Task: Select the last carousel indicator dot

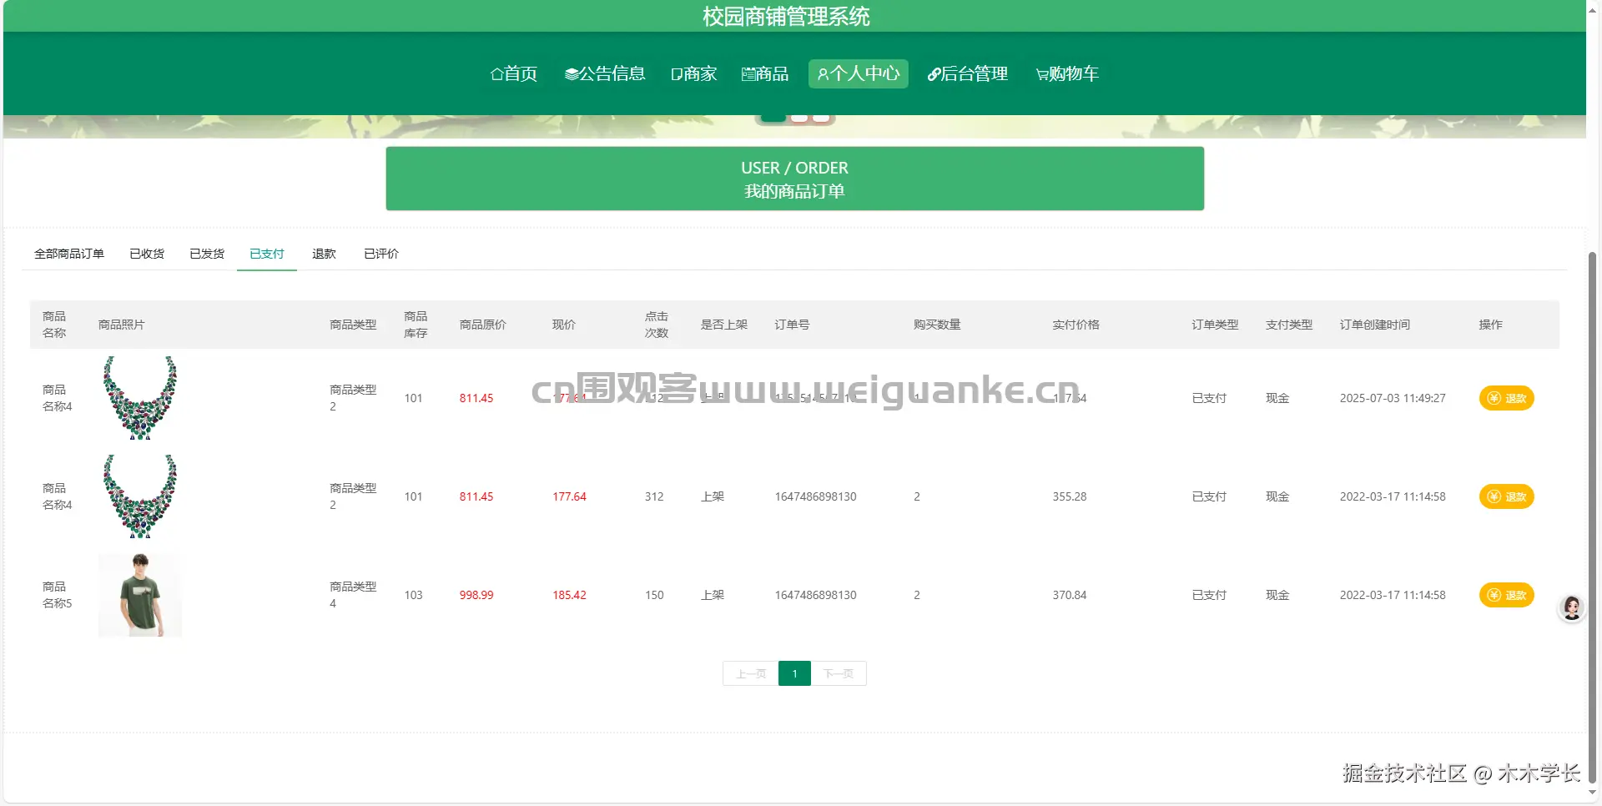Action: (821, 116)
